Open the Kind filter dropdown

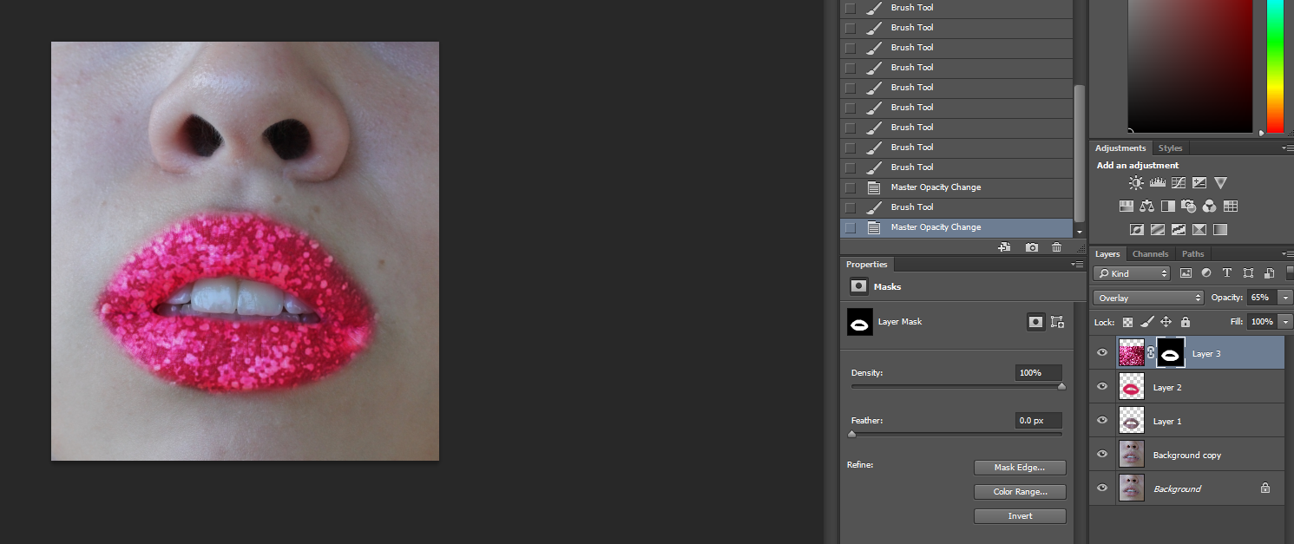point(1132,272)
